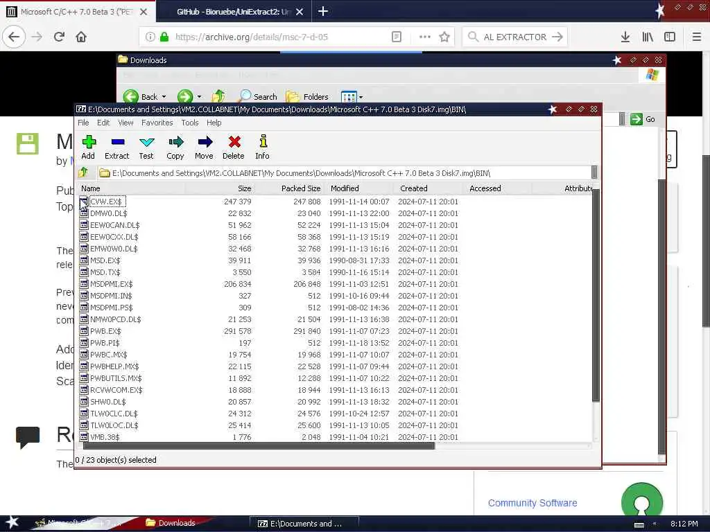Sort by the Packed Size column
Image resolution: width=710 pixels, height=532 pixels.
(289, 188)
